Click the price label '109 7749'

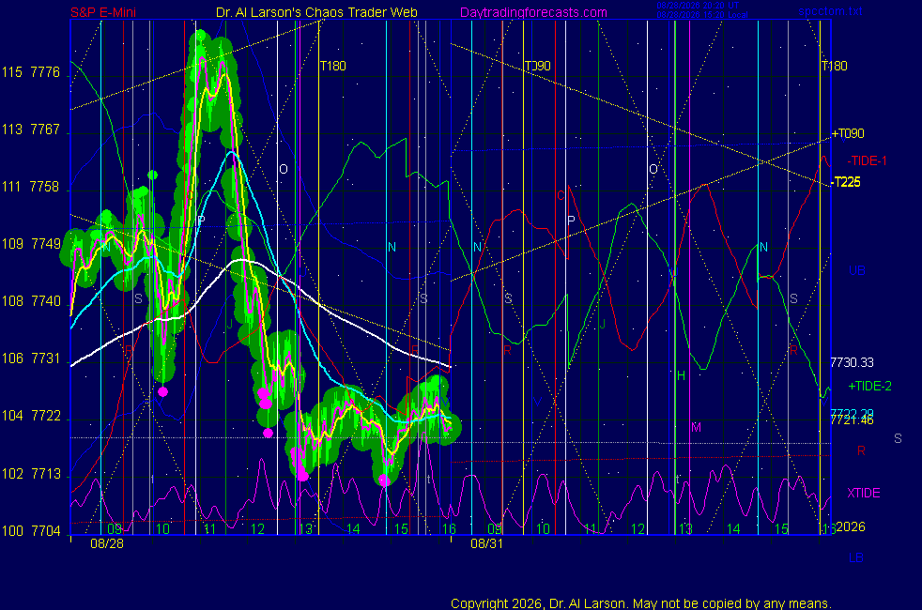click(x=31, y=244)
